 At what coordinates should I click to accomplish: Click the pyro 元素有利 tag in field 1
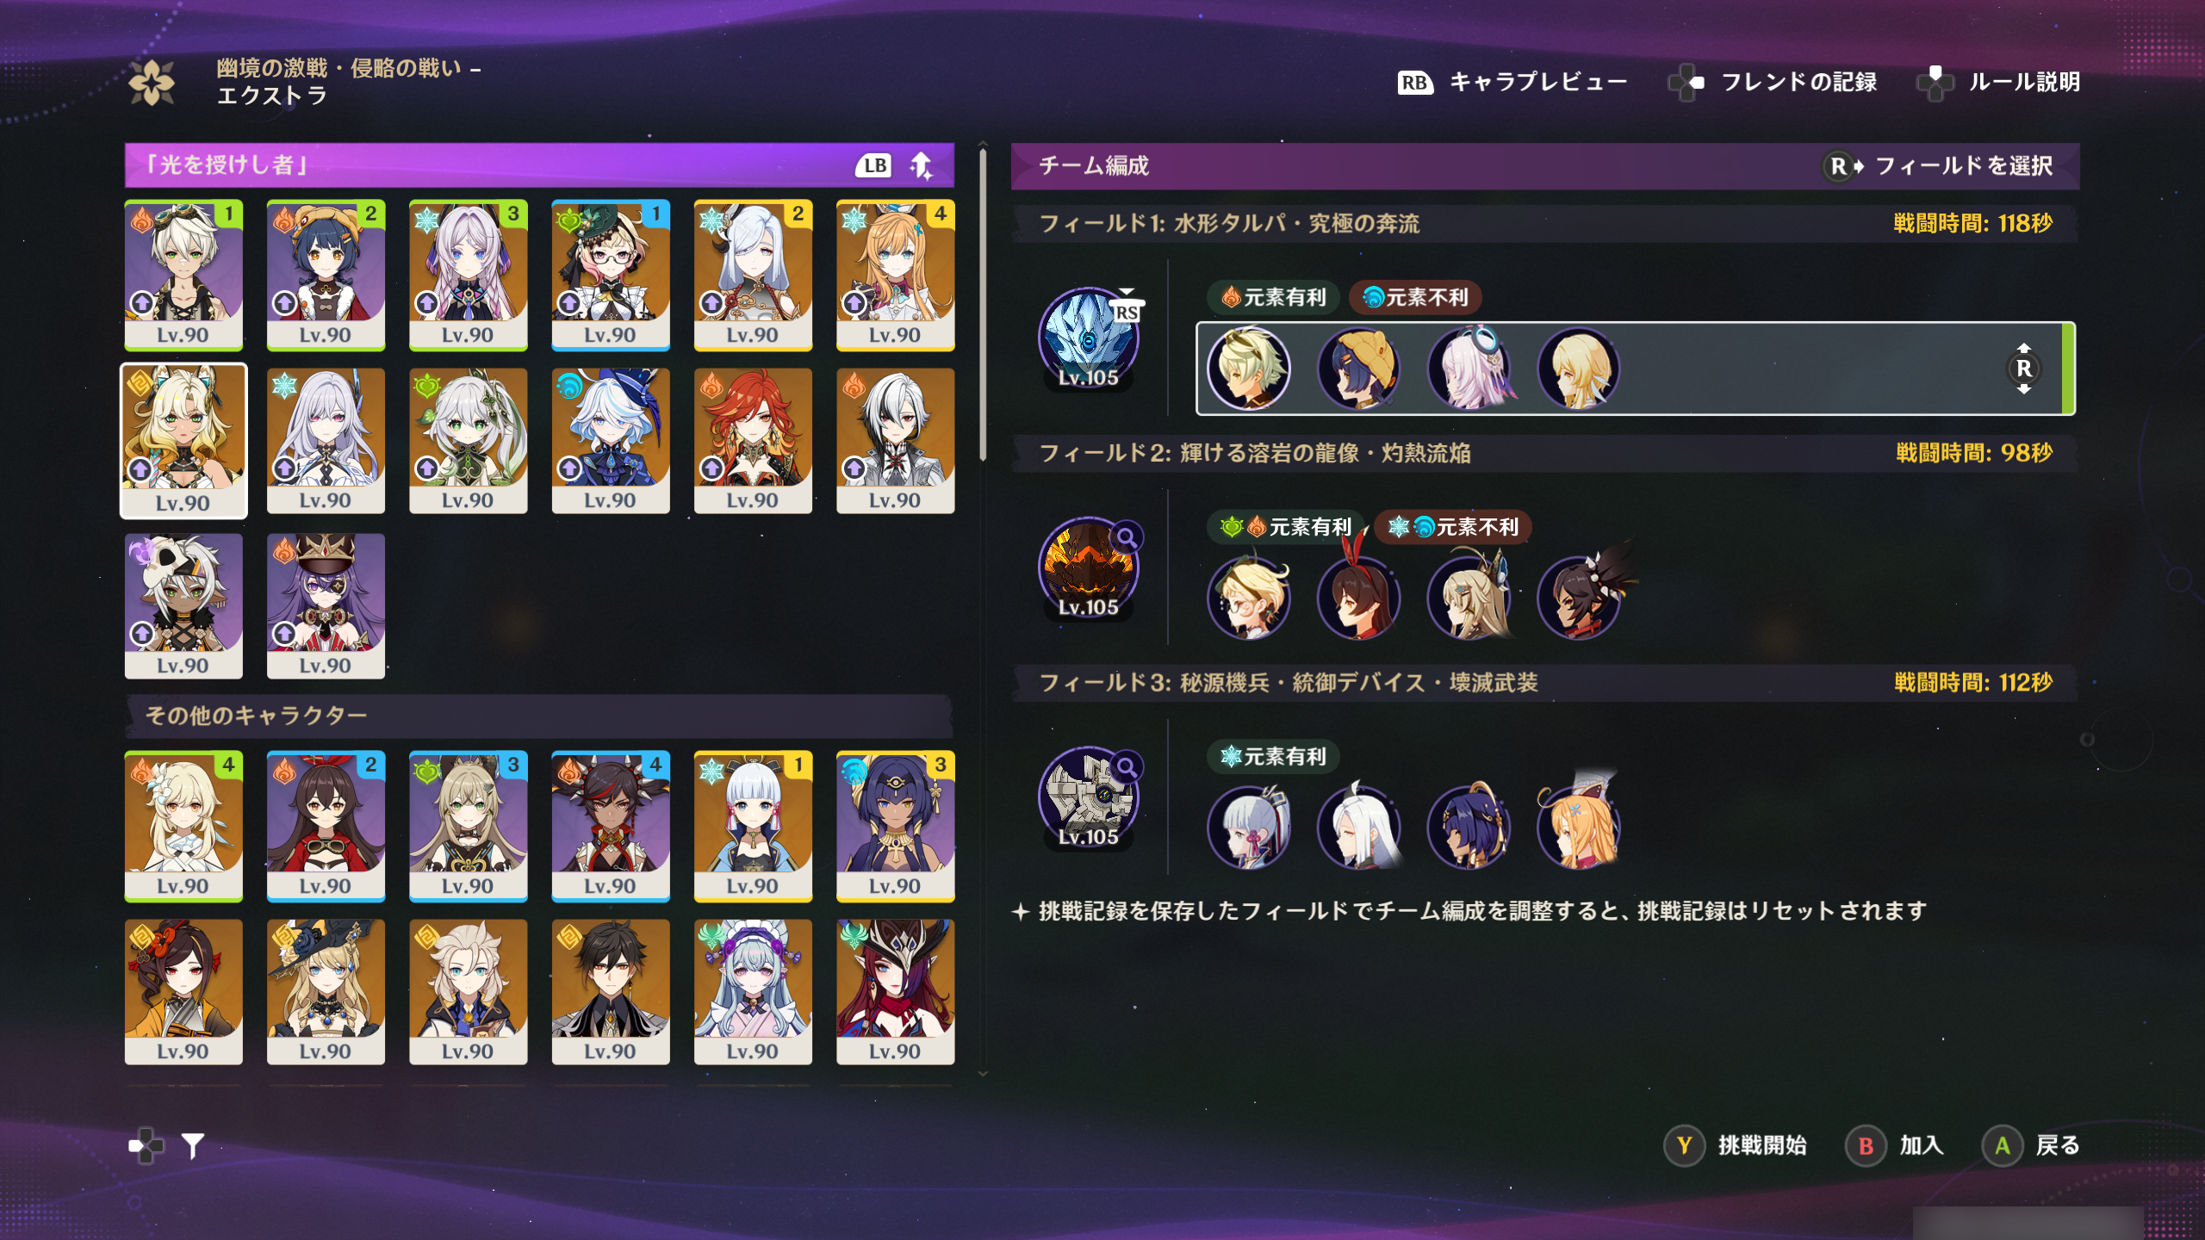pyautogui.click(x=1273, y=297)
